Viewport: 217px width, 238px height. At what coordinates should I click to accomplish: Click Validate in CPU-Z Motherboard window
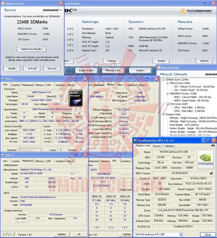(x=61, y=234)
